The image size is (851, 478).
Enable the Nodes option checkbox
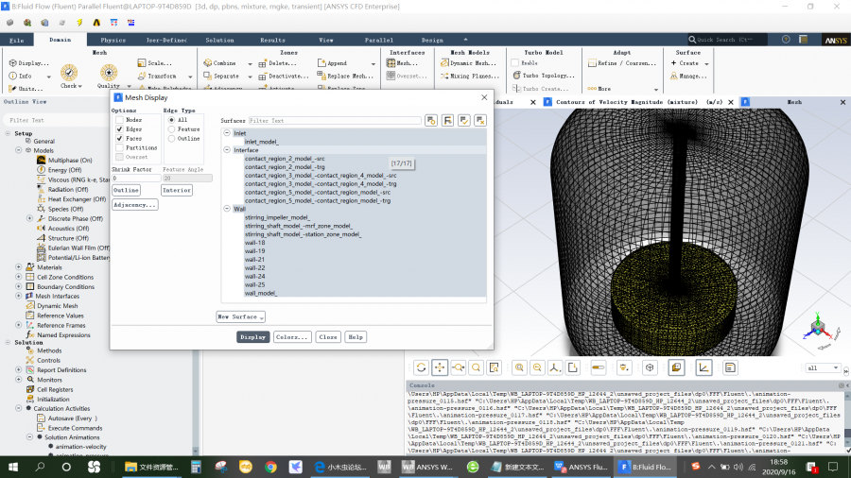pos(120,120)
